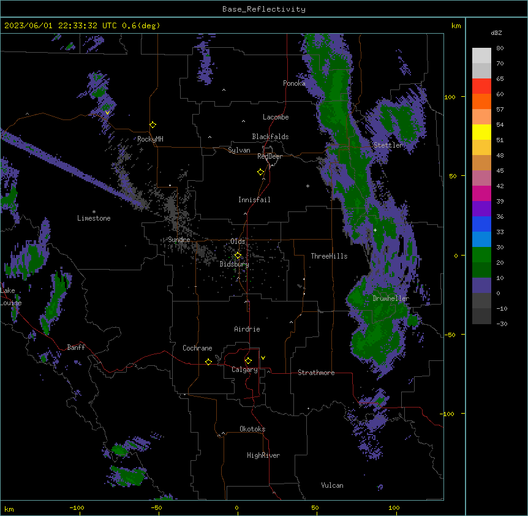
Task: Click the Stettler city label
Action: (388, 145)
